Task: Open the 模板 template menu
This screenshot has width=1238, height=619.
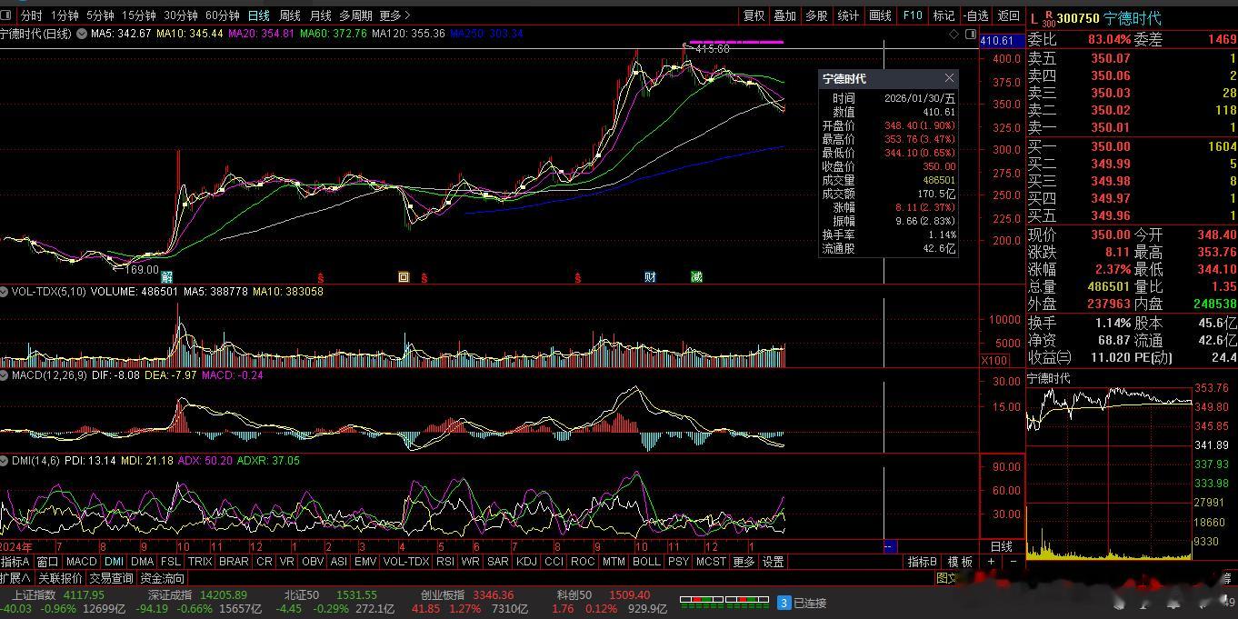Action: coord(961,562)
